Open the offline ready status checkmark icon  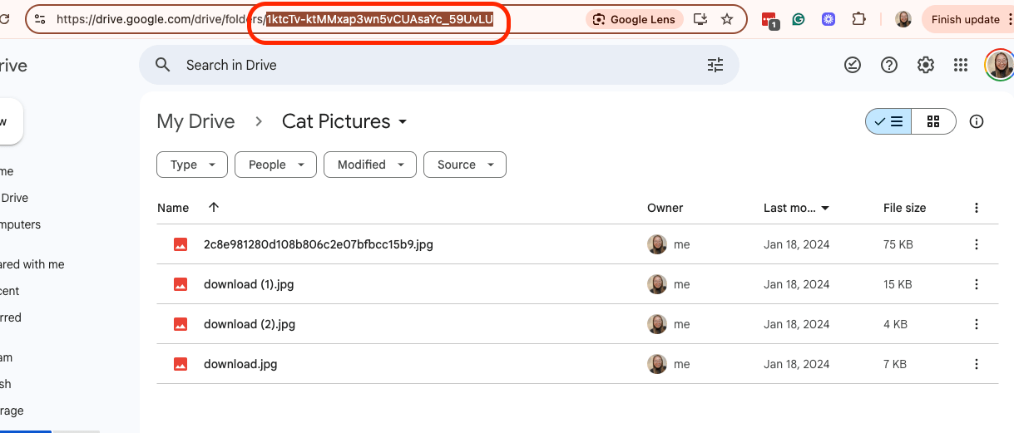853,65
